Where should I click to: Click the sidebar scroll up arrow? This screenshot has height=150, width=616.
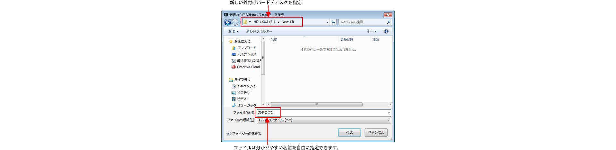click(263, 39)
